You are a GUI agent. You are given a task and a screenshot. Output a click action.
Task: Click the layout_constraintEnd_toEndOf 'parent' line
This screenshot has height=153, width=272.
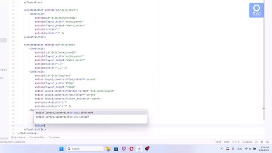click(x=65, y=79)
